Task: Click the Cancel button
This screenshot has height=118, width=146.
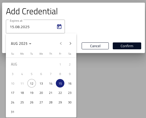Action: tap(95, 46)
